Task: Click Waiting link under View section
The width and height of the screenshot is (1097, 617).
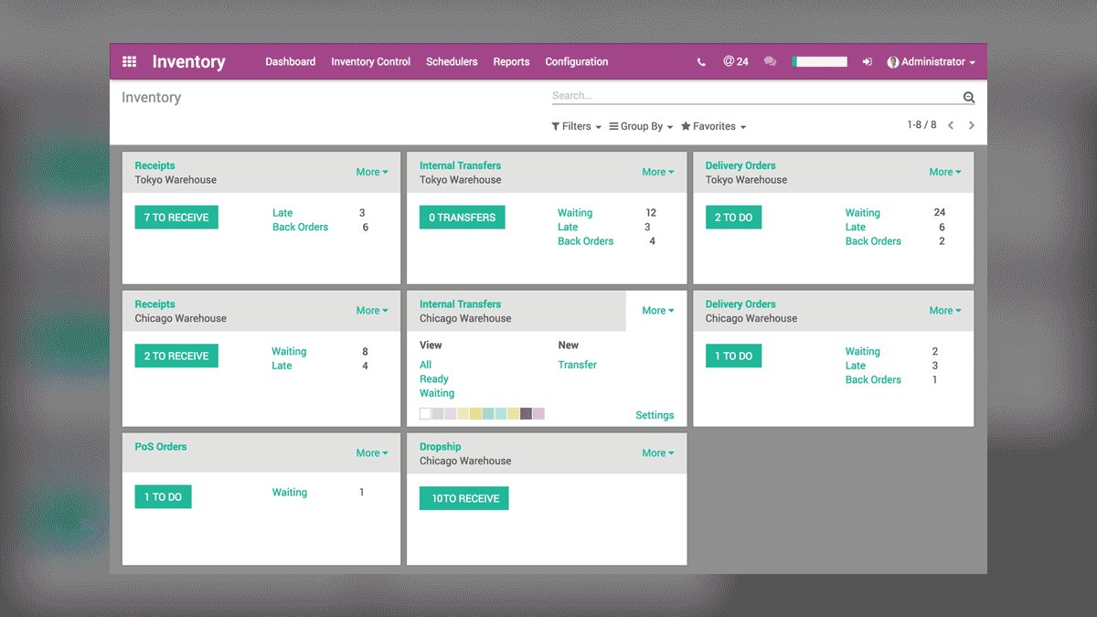Action: pos(437,393)
